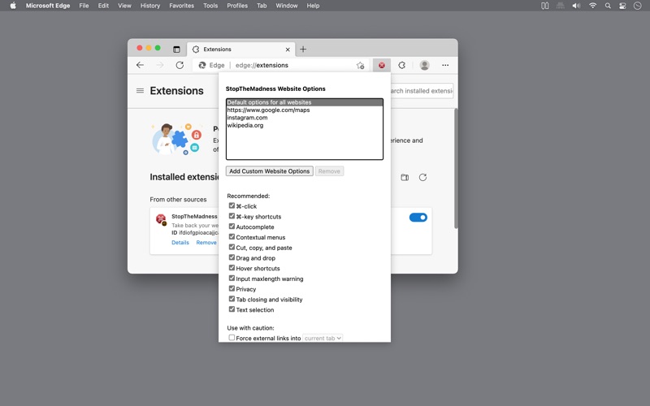Image resolution: width=650 pixels, height=406 pixels.
Task: Close the Extensions tab
Action: pos(288,50)
